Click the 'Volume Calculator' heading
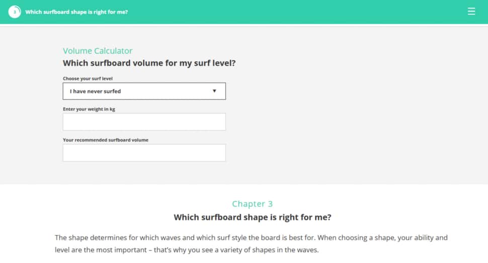 pyautogui.click(x=98, y=51)
